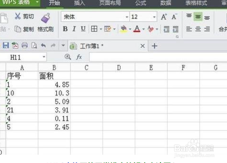Image resolution: width=227 pixels, height=163 pixels.
Task: Increase indent icon
Action: click(175, 29)
